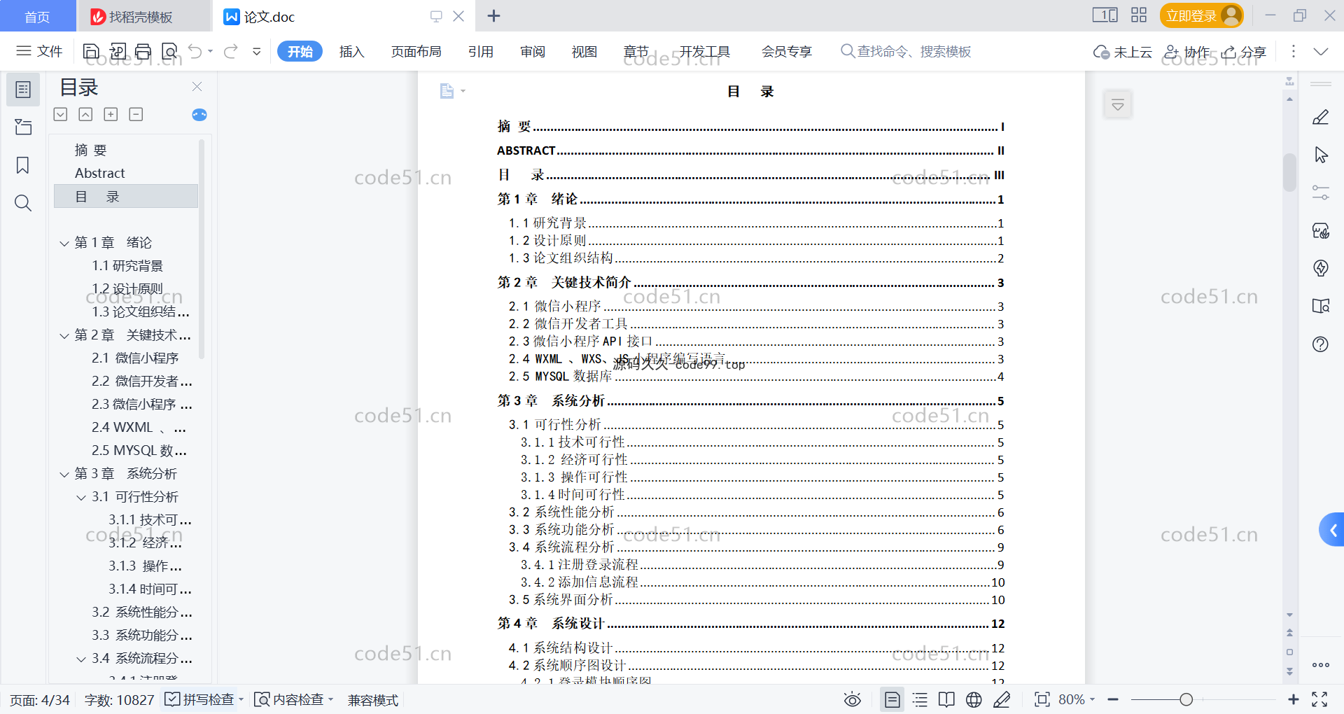The height and width of the screenshot is (714, 1344).
Task: Open the 引用 ribbon tab
Action: pos(481,51)
